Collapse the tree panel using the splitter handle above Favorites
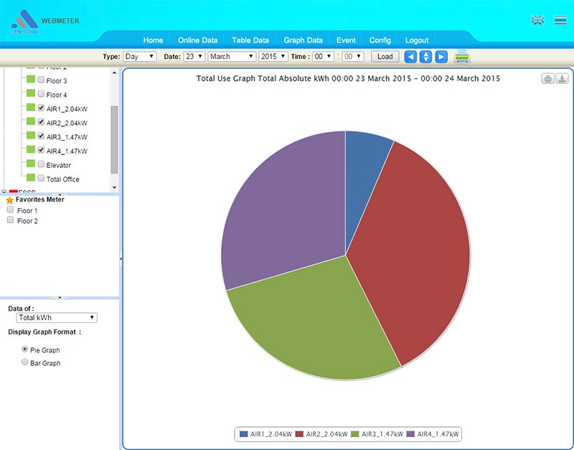574x450 pixels. [x=60, y=194]
